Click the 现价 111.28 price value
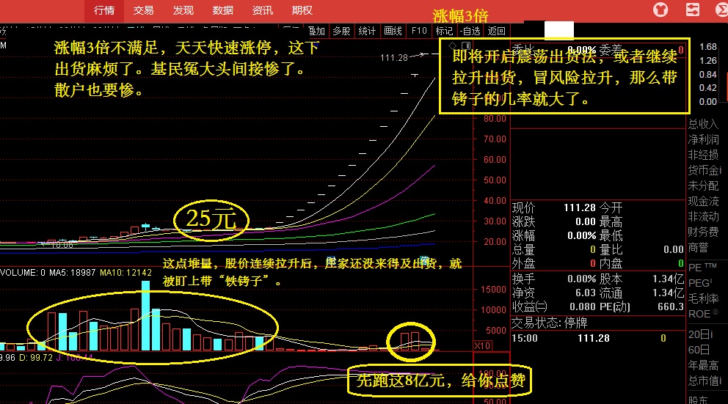Viewport: 728px width, 404px height. (x=580, y=207)
